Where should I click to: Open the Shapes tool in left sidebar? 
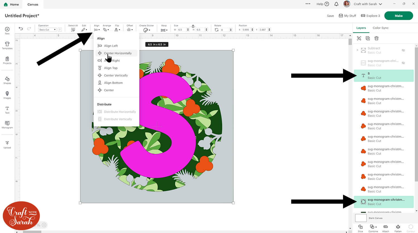pyautogui.click(x=7, y=80)
